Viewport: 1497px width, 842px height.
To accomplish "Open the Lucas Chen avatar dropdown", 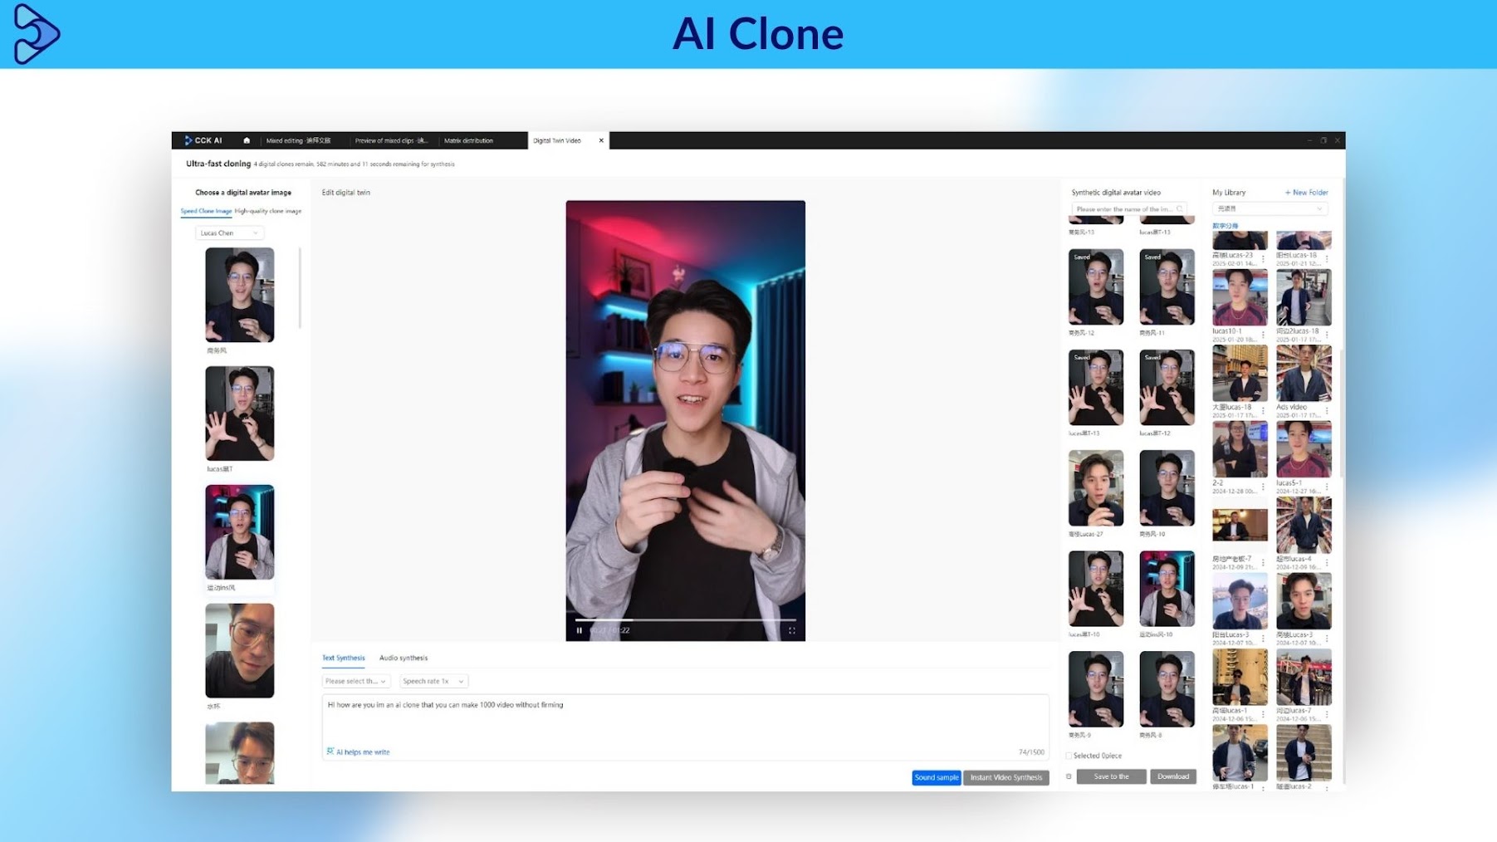I will pyautogui.click(x=229, y=233).
